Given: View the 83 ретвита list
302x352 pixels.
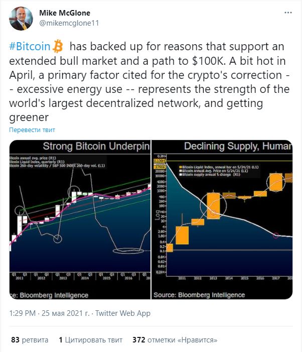Looking at the screenshot, I should point(30,340).
